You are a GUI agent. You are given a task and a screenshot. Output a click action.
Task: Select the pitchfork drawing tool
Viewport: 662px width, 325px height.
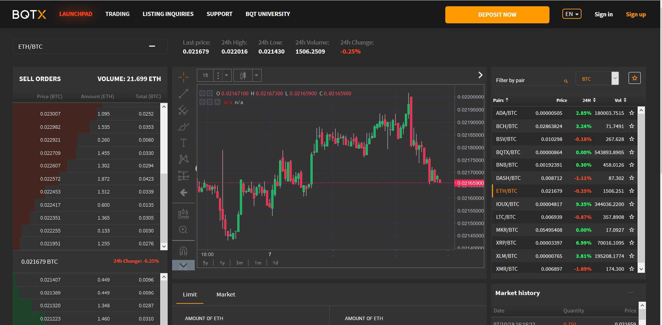[x=184, y=110]
